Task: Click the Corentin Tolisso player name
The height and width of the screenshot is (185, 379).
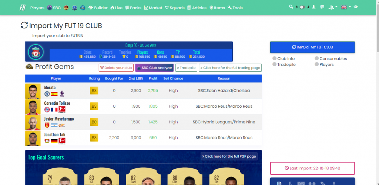Action: click(x=57, y=103)
